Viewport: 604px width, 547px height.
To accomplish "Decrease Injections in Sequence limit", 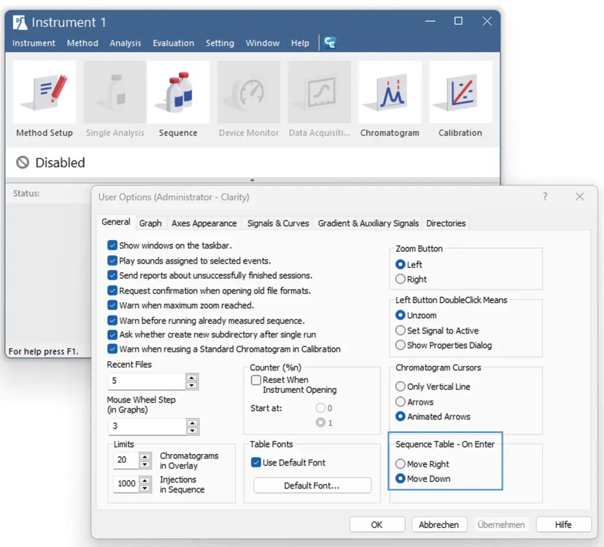I will click(145, 488).
